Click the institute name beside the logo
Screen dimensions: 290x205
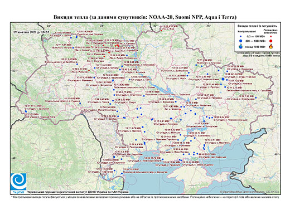78,192
